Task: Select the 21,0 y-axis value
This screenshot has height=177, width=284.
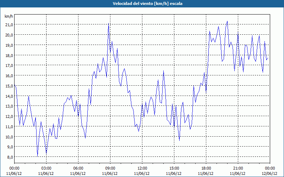Action: coord(9,25)
